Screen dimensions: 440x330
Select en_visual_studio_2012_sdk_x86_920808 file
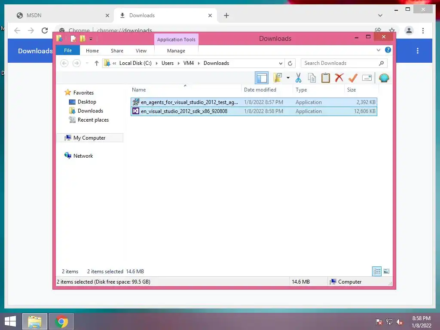(254, 111)
